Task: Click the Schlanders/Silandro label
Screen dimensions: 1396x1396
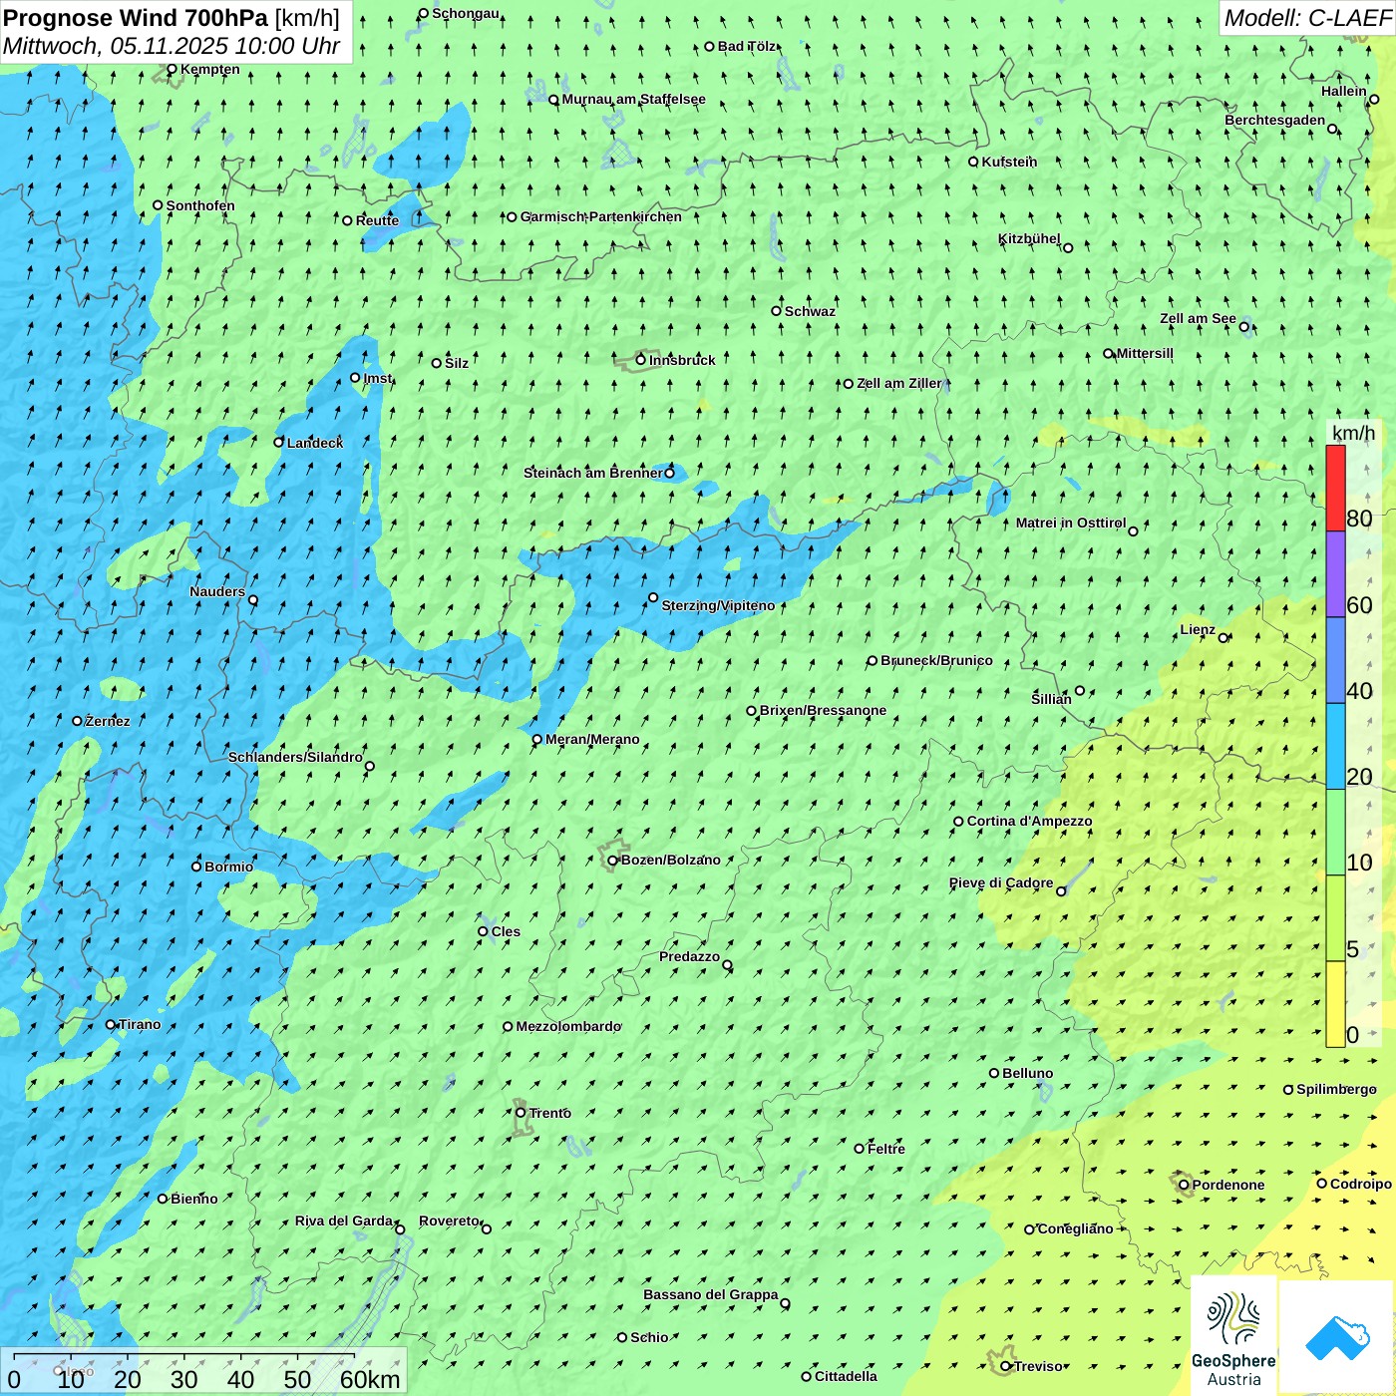Action: (295, 757)
